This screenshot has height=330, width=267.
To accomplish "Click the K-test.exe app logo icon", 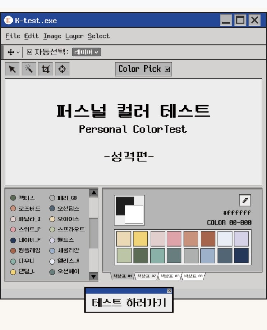I will (x=9, y=20).
